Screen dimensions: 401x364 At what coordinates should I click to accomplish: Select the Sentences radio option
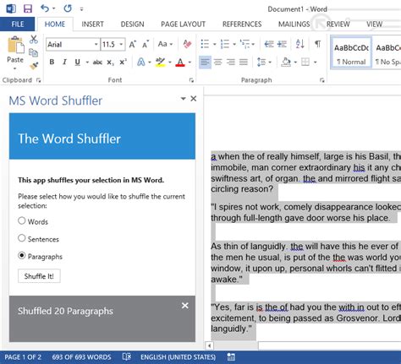point(22,238)
